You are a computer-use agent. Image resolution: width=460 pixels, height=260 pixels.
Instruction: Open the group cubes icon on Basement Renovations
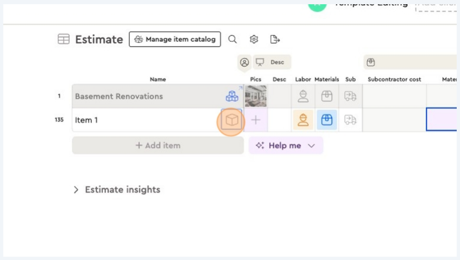pos(232,97)
